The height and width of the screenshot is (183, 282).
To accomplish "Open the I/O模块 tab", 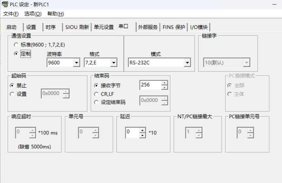I will tap(199, 27).
